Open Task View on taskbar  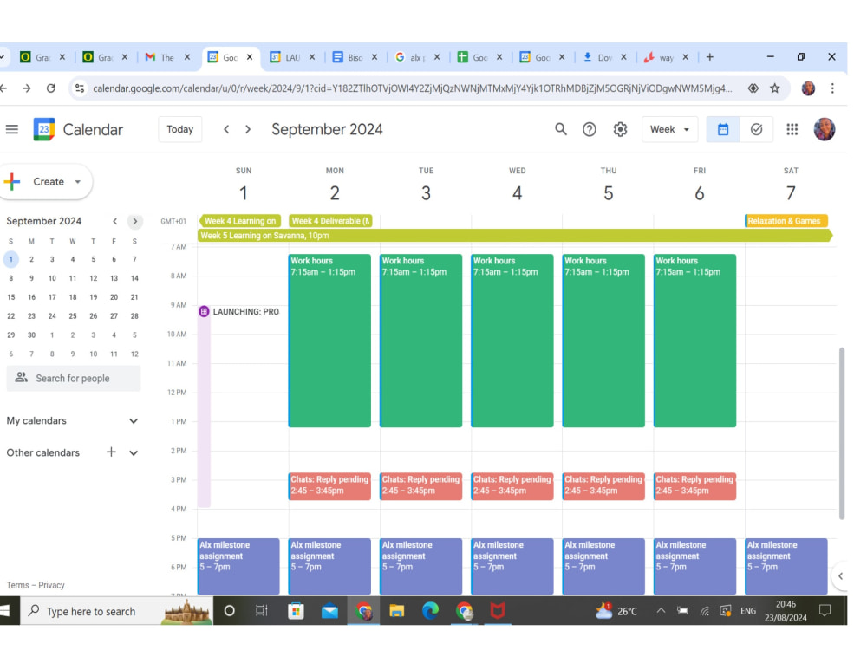tap(262, 611)
